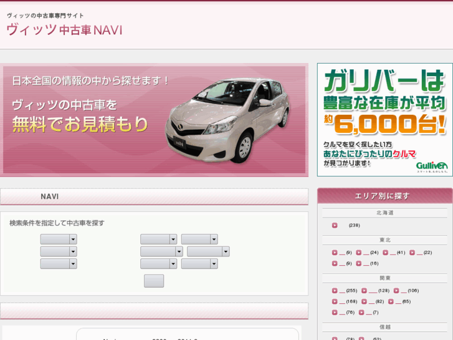Click the arrow icon next to (168)
The width and height of the screenshot is (453, 340).
tap(335, 301)
